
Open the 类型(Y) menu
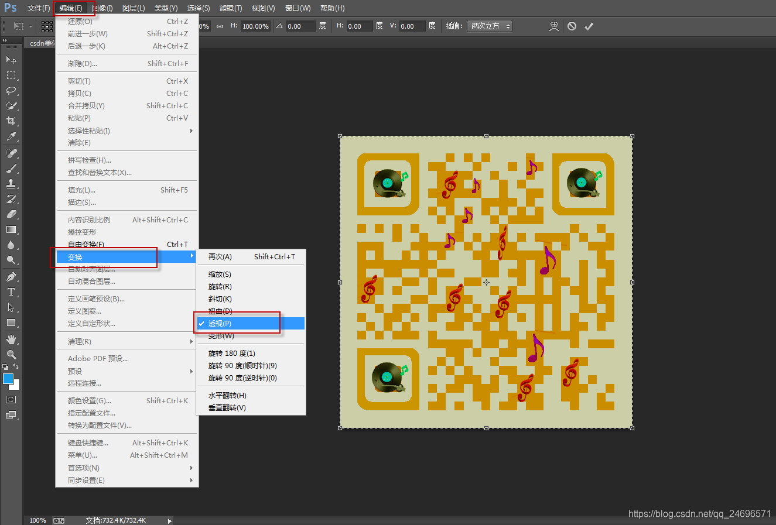(x=166, y=8)
